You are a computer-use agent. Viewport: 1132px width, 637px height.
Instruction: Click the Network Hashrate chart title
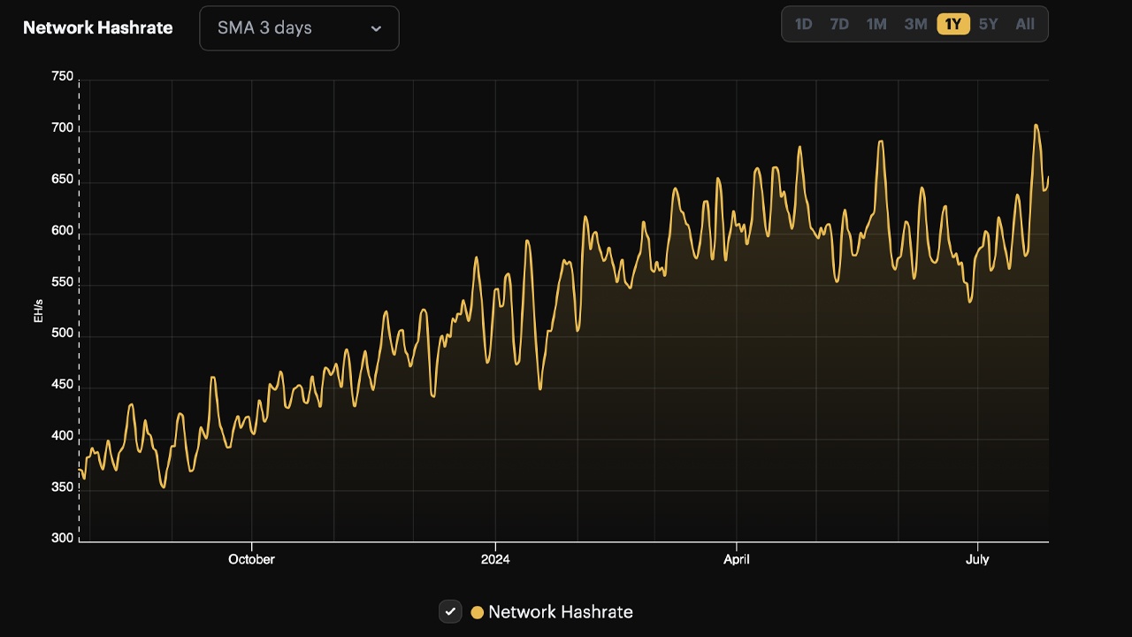pos(97,27)
